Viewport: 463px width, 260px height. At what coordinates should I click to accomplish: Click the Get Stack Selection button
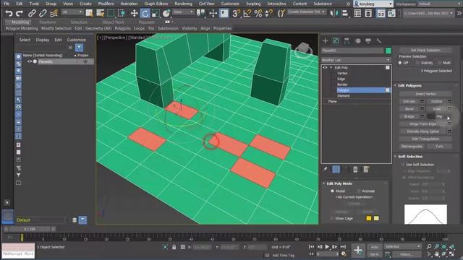(x=425, y=50)
